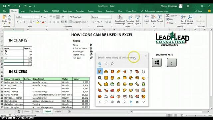Screen dimensions: 213x120
Task: Toggle Wrap Text
Action: [75, 17]
